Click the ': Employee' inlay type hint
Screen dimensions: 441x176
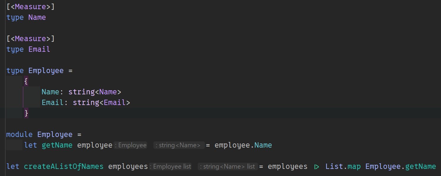[130, 145]
